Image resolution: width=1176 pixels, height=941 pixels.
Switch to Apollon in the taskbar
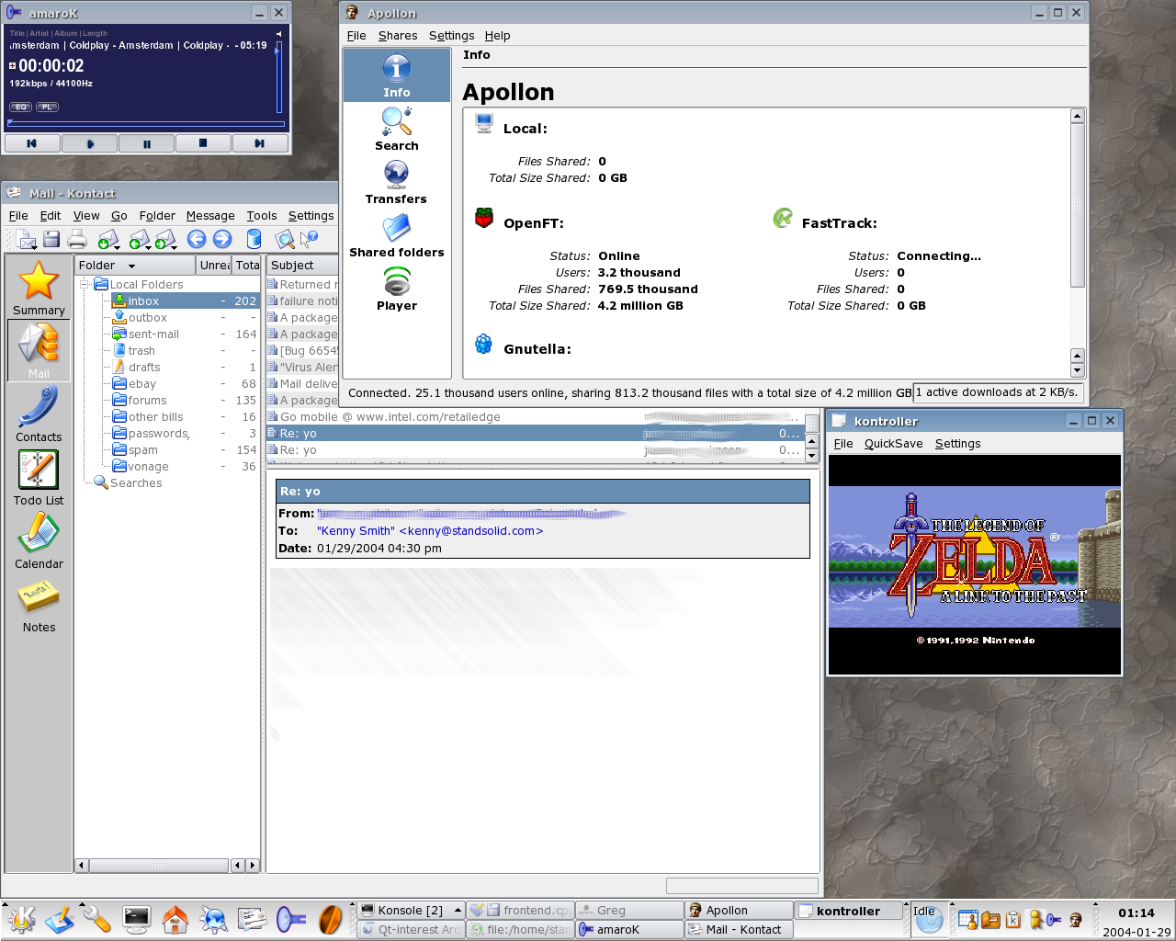coord(739,911)
